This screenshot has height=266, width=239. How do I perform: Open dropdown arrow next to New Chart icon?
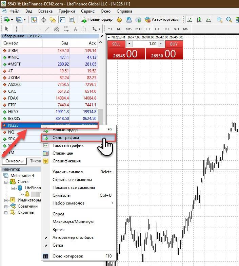click(12, 20)
